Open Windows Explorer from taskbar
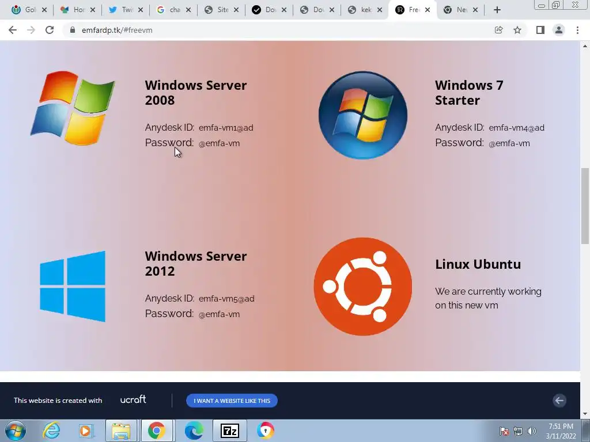Viewport: 590px width, 442px height. pos(121,430)
